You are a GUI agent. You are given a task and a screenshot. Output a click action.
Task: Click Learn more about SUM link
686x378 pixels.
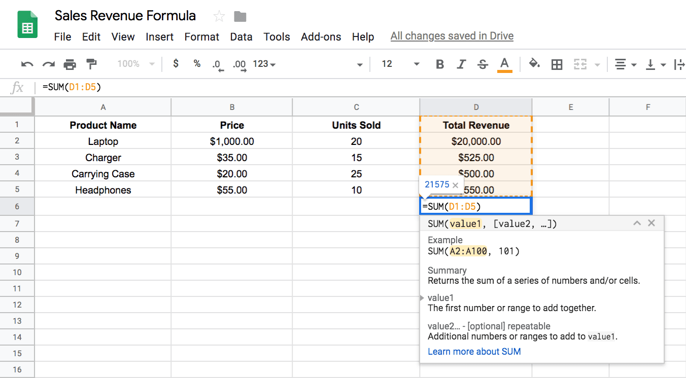(x=474, y=351)
